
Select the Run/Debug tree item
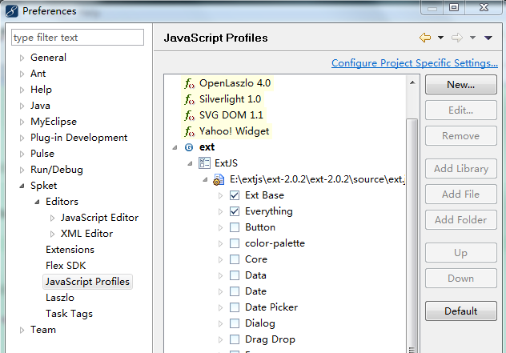(57, 170)
